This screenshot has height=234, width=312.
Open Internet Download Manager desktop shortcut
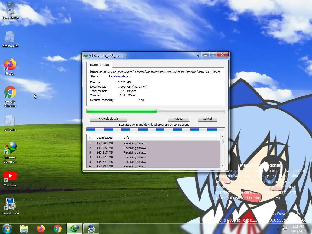tap(10, 152)
